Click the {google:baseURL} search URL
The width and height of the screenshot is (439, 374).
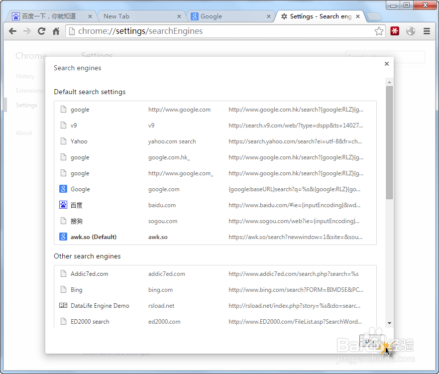[295, 189]
